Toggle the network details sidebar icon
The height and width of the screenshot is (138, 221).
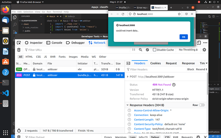point(128,63)
